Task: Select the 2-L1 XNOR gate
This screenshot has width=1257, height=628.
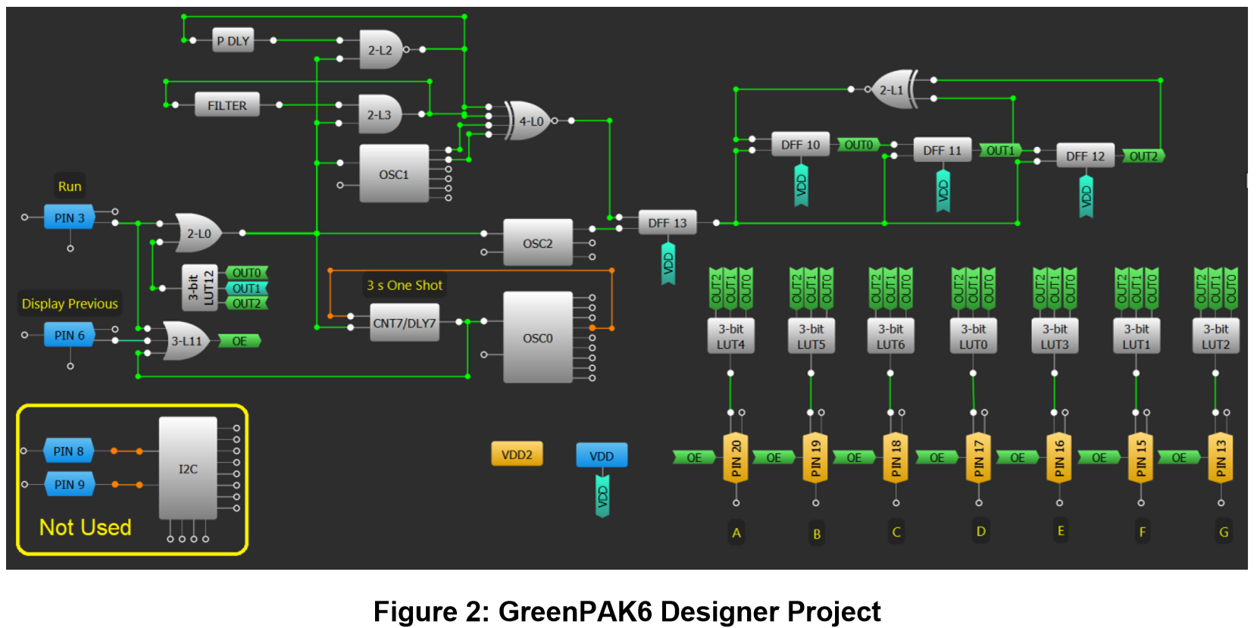Action: 894,89
